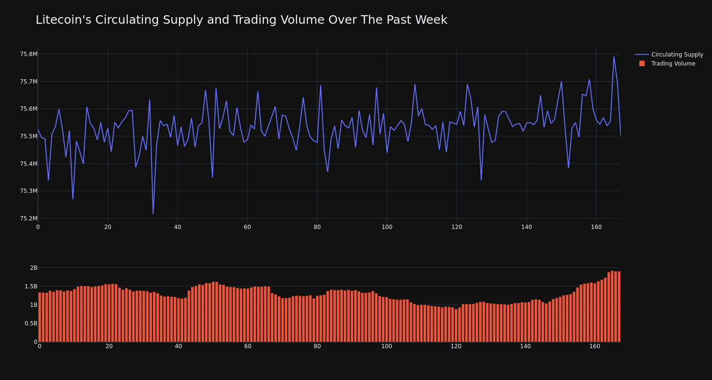Viewport: 712px width, 380px height.
Task: Click x-axis label 100 on supply chart
Action: coord(387,227)
